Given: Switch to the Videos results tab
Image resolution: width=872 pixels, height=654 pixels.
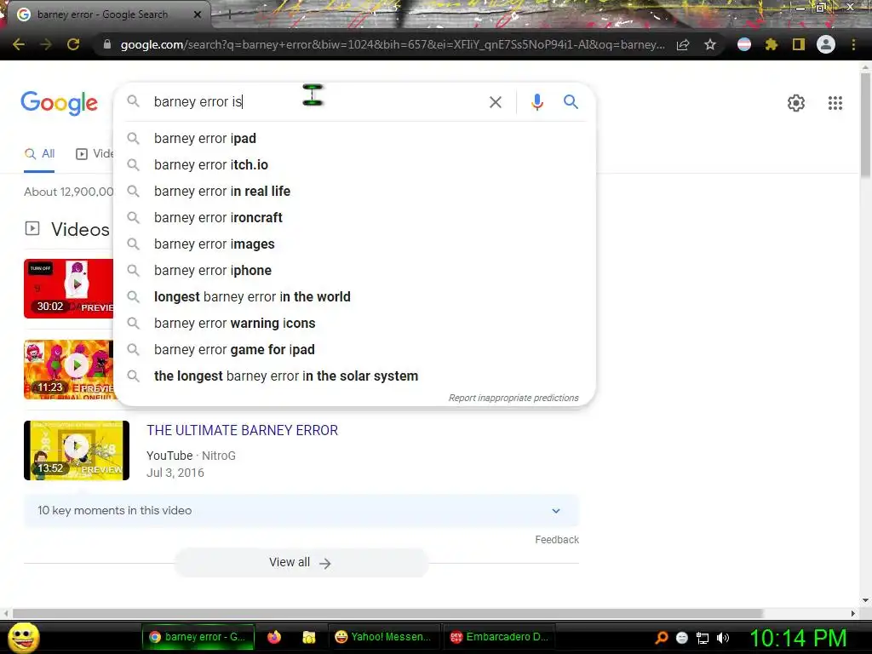Looking at the screenshot, I should tap(94, 154).
